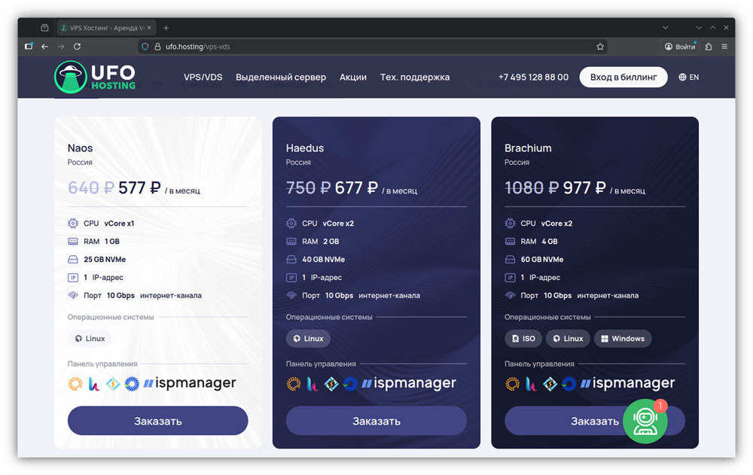The image size is (753, 475).
Task: Open the browser hamburger menu
Action: (725, 46)
